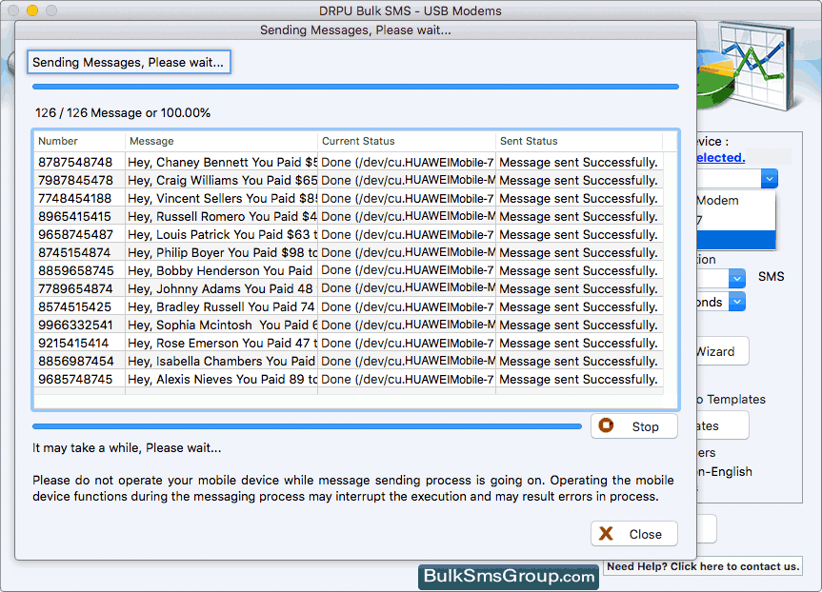Select the row with number 9966332541

[x=349, y=325]
